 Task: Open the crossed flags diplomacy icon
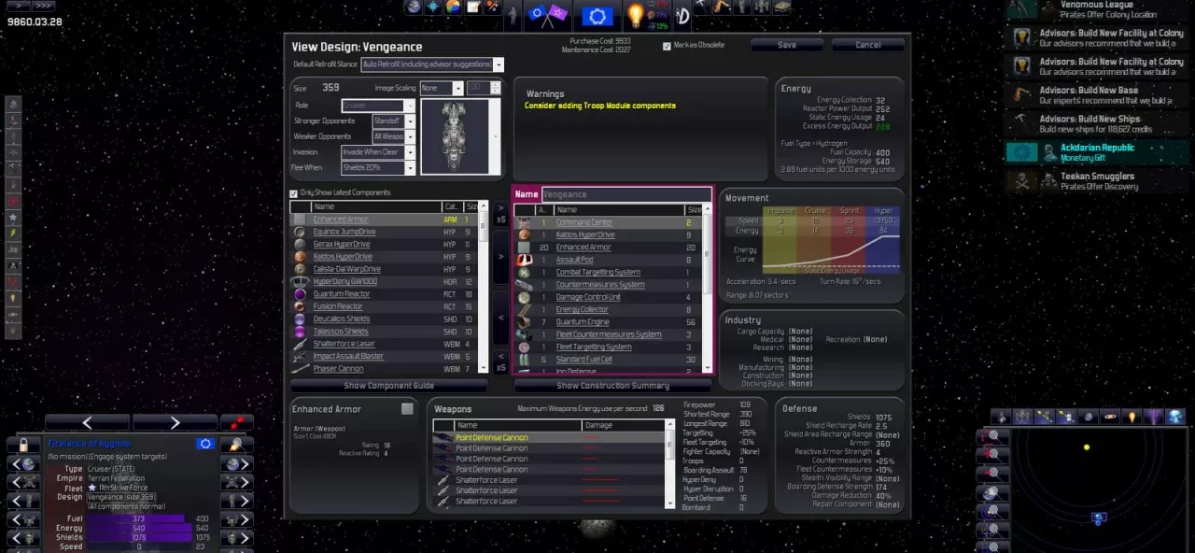tap(547, 15)
